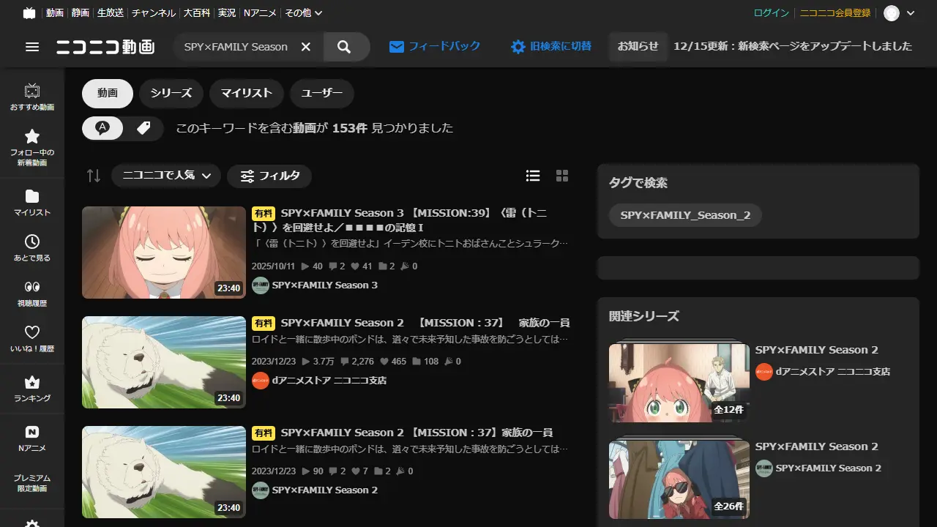The width and height of the screenshot is (937, 527).
Task: Open the SPY×FAMILY Season 3 video thumbnail
Action: click(x=163, y=252)
